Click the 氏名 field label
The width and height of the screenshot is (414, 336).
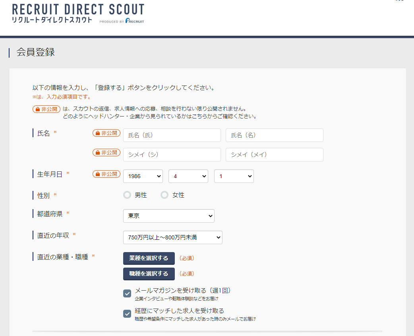coord(44,133)
